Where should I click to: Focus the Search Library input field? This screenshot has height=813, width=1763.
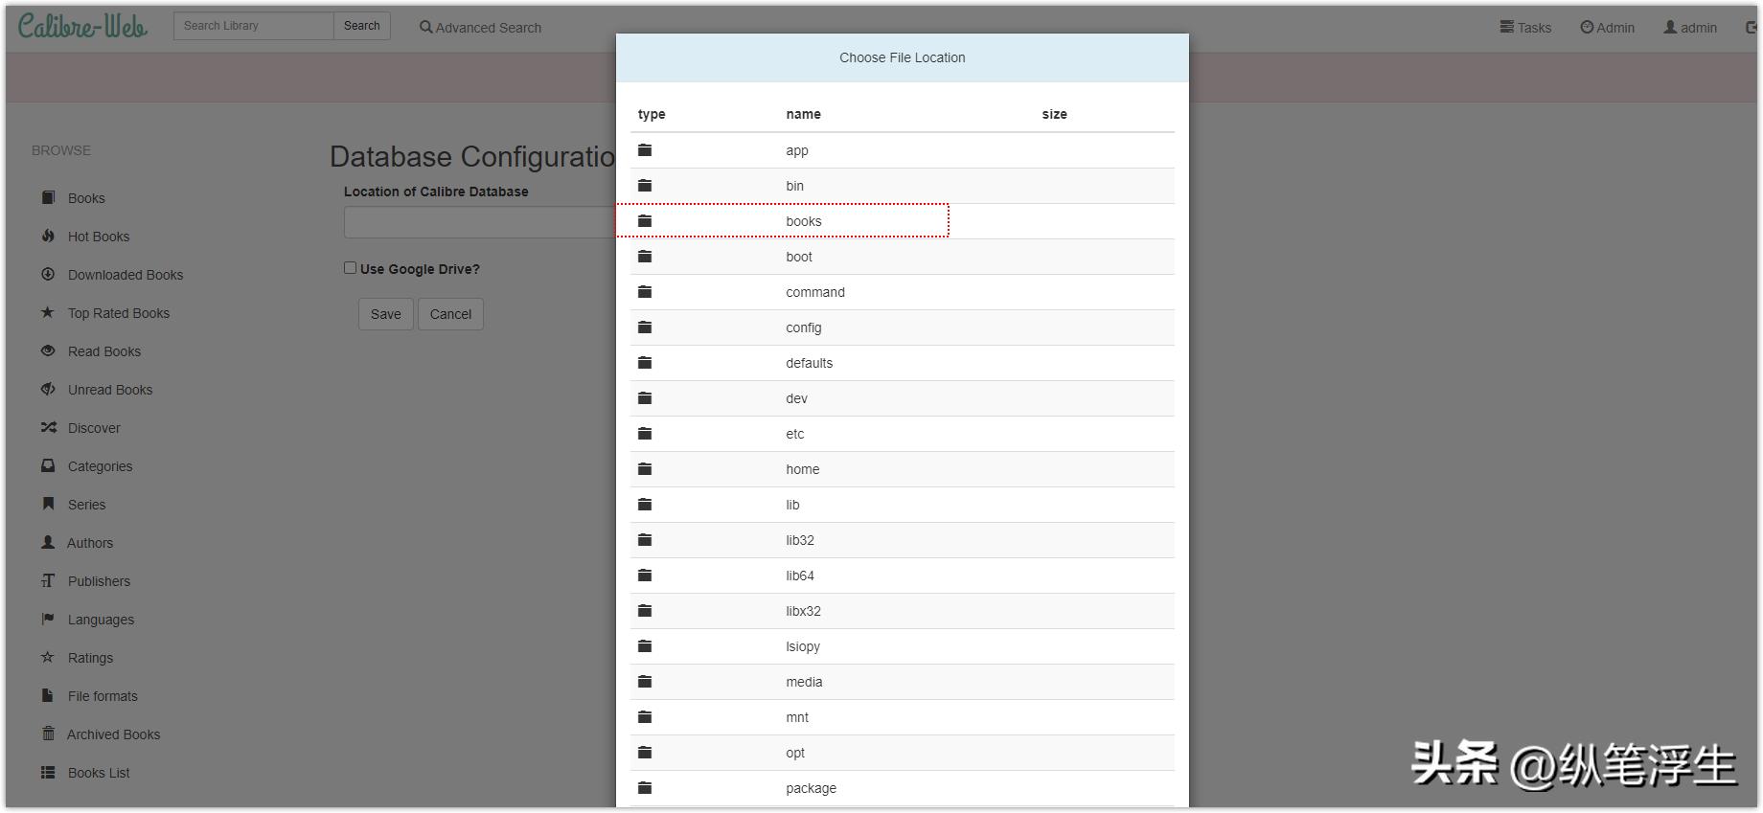[253, 26]
